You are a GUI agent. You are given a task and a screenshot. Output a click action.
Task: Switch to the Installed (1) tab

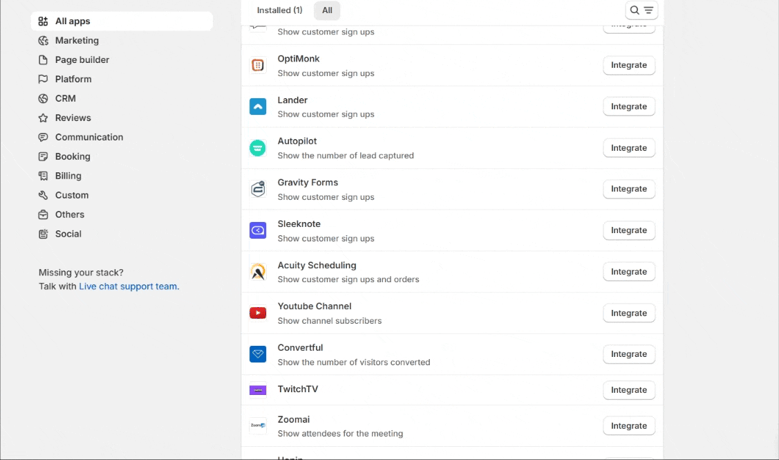(279, 10)
